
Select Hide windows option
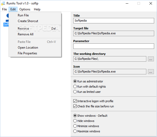[84, 121]
